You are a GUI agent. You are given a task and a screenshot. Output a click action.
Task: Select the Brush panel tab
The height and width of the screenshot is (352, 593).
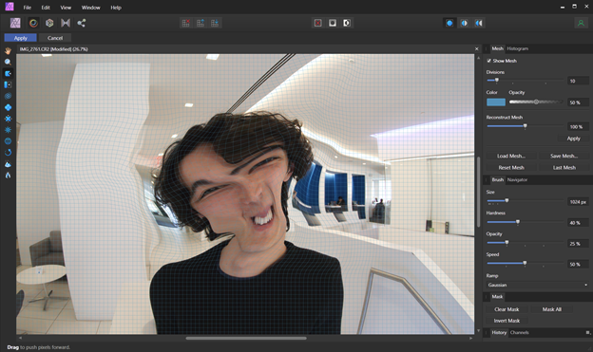click(498, 179)
